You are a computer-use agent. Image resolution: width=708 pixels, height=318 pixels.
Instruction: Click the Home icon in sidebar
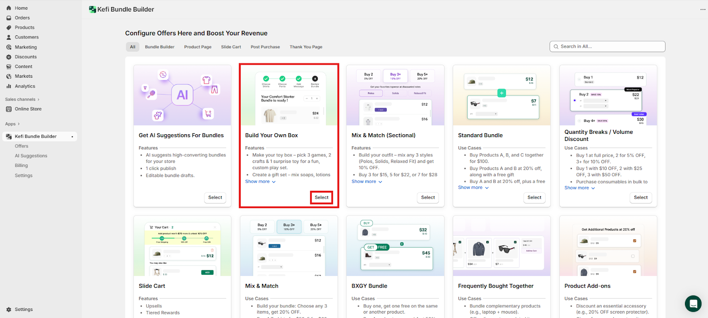click(9, 8)
